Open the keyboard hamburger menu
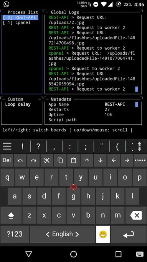The height and width of the screenshot is (262, 147). [7, 146]
